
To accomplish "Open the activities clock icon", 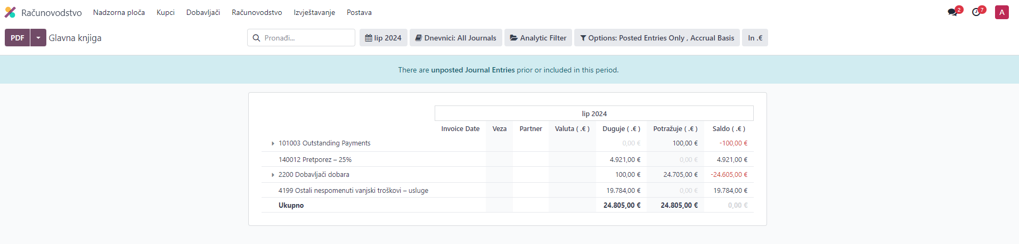I will point(976,12).
